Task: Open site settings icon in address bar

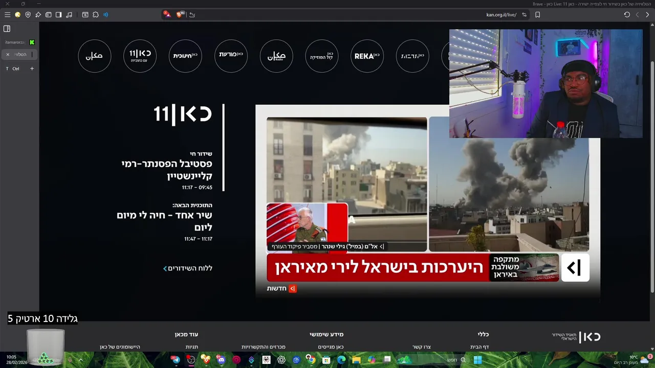Action: (524, 15)
